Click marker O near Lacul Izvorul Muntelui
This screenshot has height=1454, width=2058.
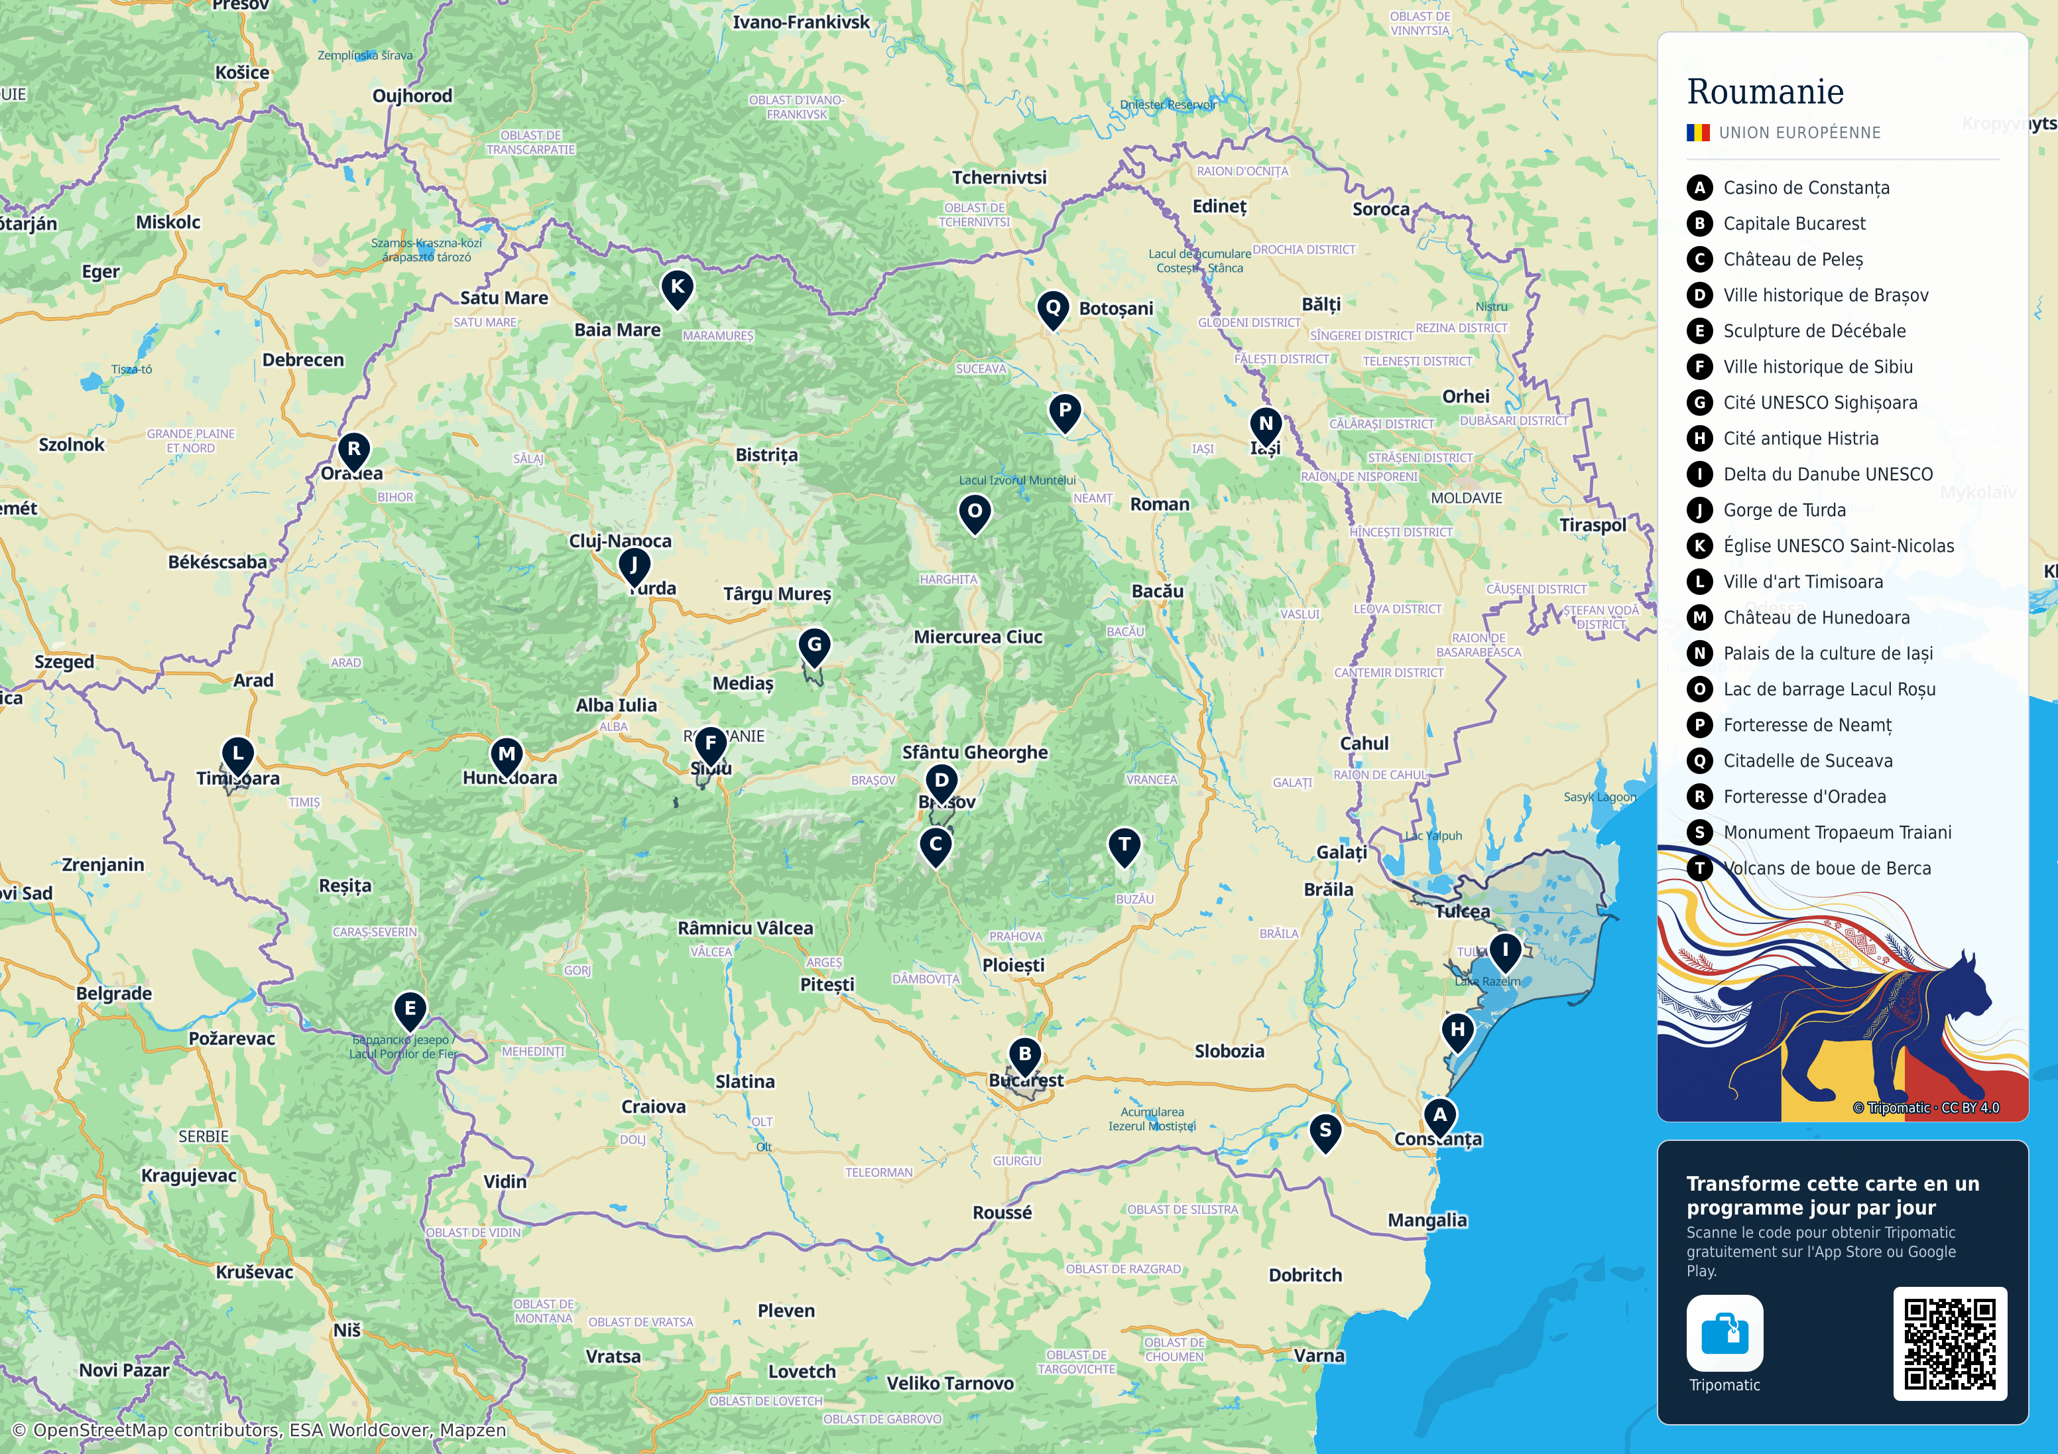975,514
